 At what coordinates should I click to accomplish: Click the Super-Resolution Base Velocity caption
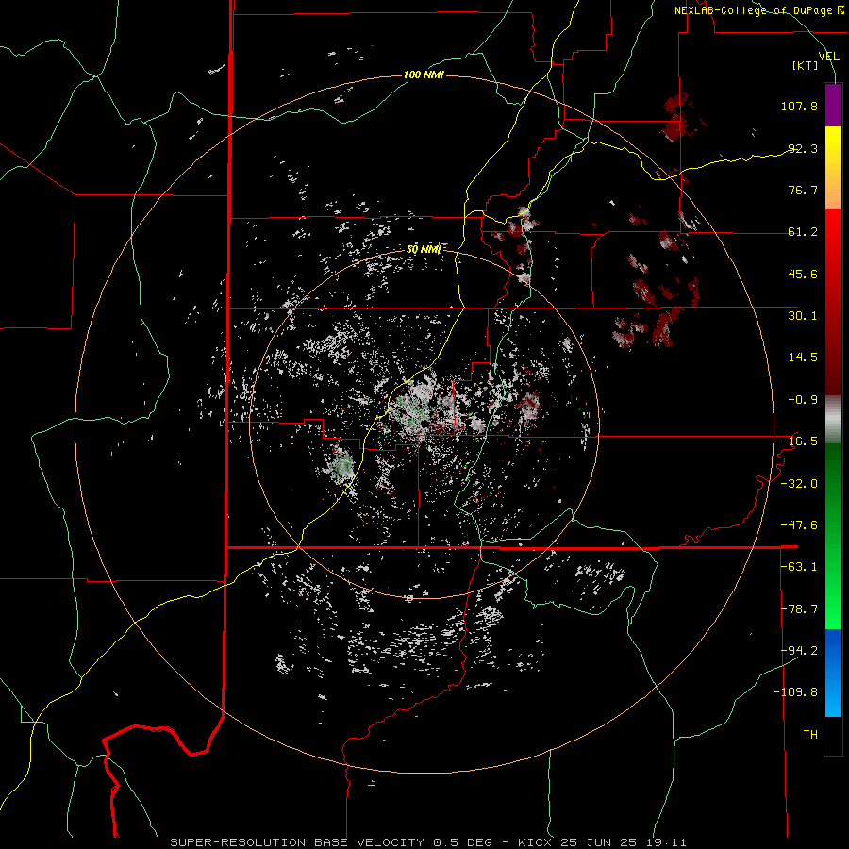click(x=428, y=842)
